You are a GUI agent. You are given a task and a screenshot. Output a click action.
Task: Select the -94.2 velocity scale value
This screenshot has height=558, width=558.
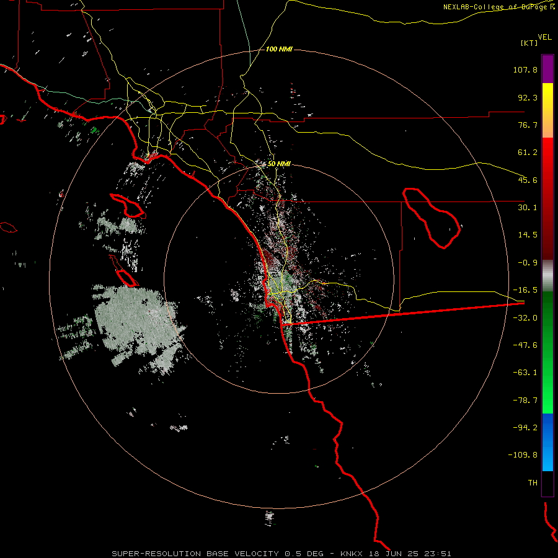[525, 427]
